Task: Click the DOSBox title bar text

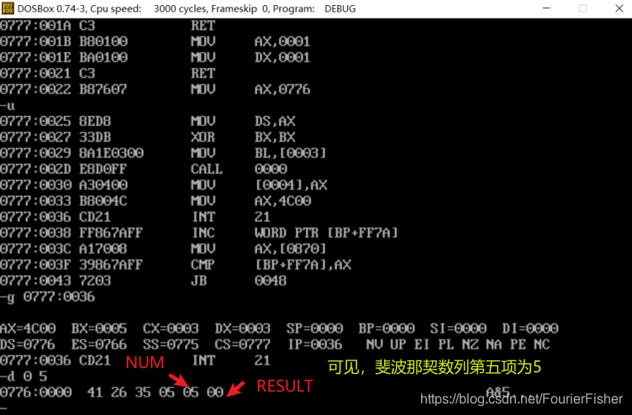Action: (x=187, y=8)
